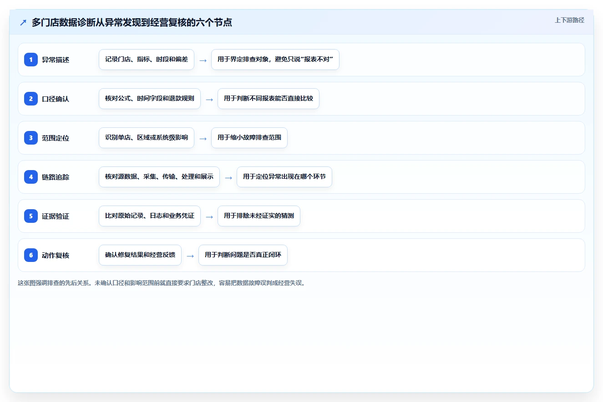This screenshot has height=402, width=603.
Task: Click the arrow in the 异常描述 row
Action: click(x=203, y=60)
